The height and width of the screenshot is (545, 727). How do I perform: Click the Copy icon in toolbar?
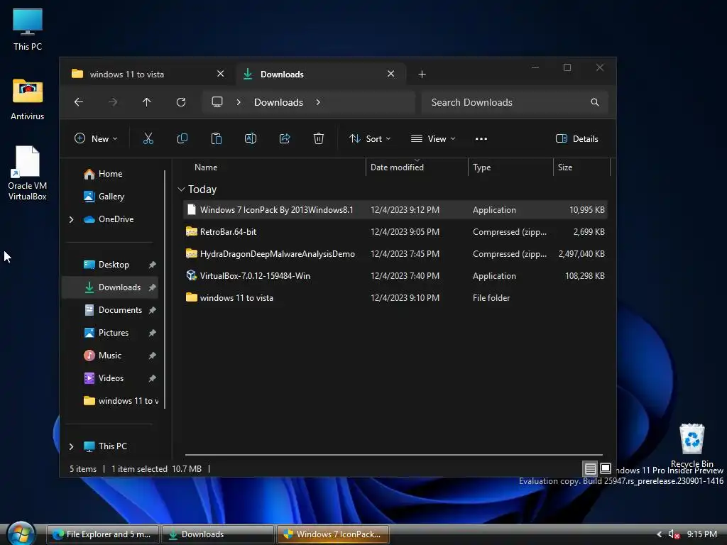182,138
